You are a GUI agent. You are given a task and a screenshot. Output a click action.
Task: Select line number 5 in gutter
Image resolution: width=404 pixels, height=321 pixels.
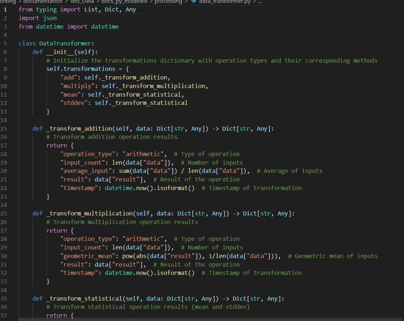5,44
